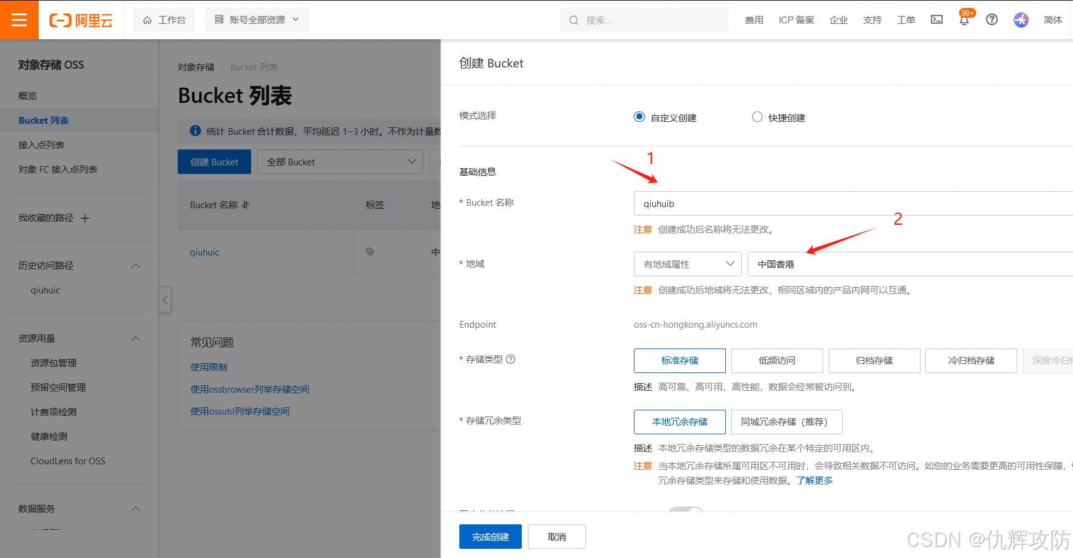Open the Overview sidebar item
Screen dimensions: 1073x558
(x=28, y=96)
